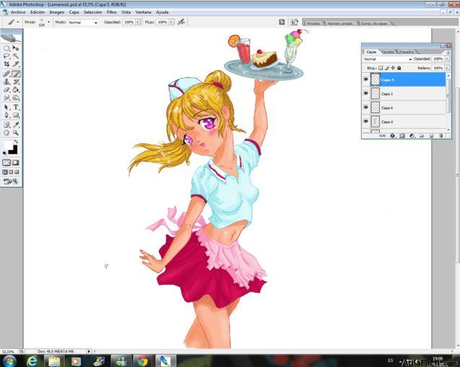The width and height of the screenshot is (460, 367).
Task: Swap foreground and background colors
Action: point(16,142)
